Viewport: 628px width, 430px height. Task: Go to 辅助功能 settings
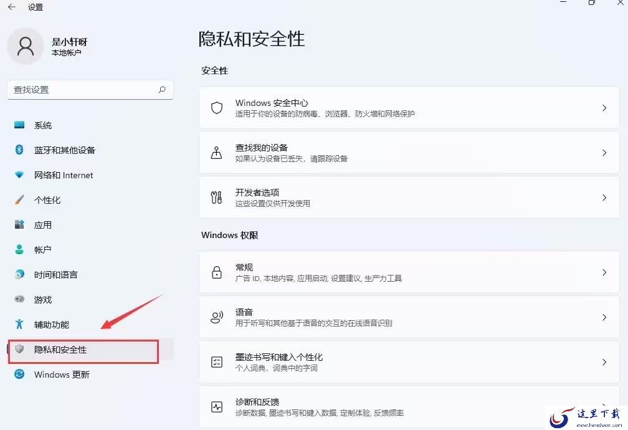[x=90, y=325]
